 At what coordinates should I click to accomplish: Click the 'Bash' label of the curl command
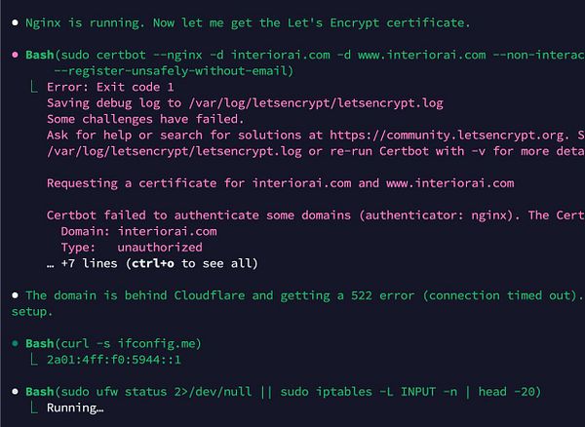40,343
